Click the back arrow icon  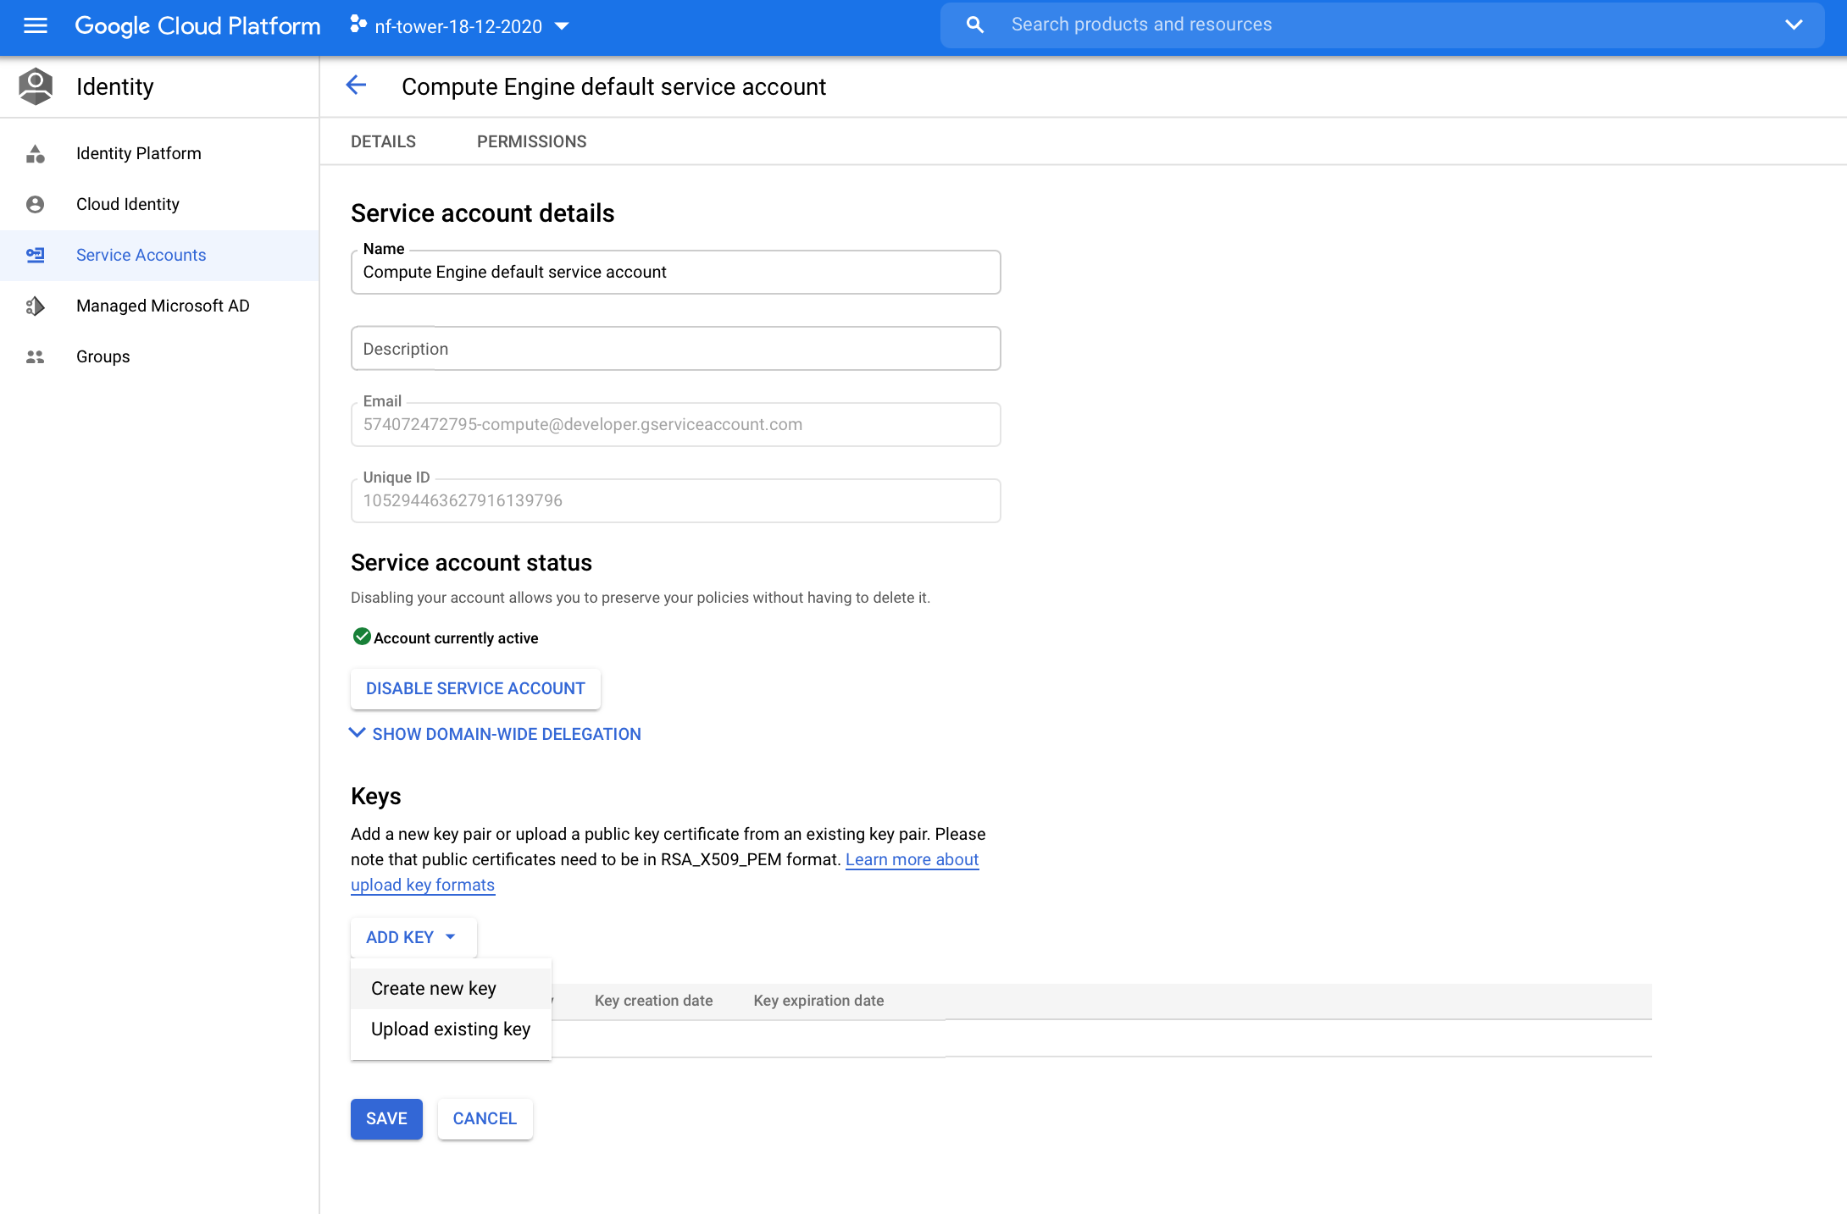tap(356, 86)
